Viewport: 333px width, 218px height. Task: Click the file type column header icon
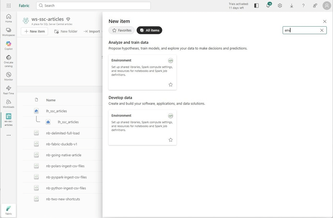coord(36,100)
